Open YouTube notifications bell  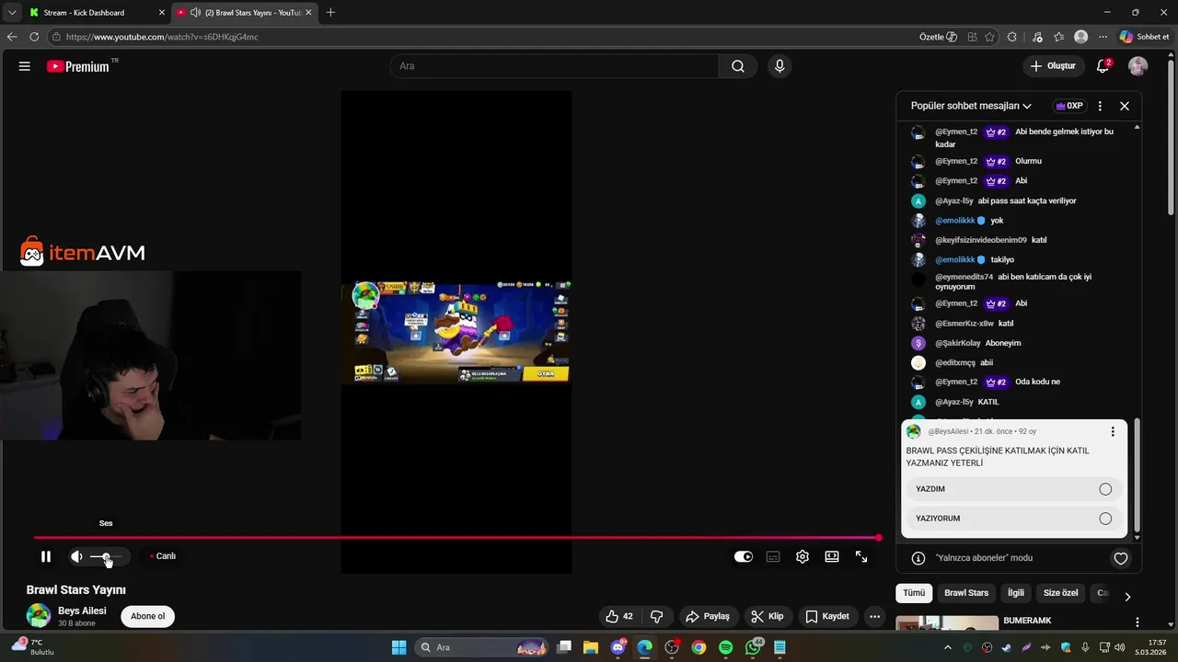coord(1103,66)
